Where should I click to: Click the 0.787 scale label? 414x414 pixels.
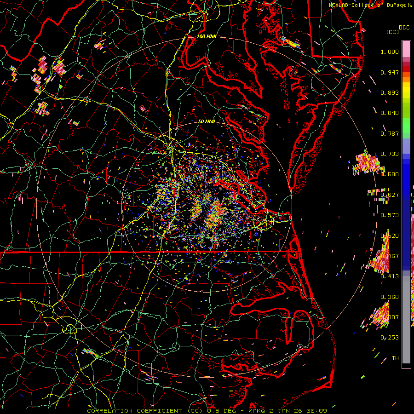(390, 133)
